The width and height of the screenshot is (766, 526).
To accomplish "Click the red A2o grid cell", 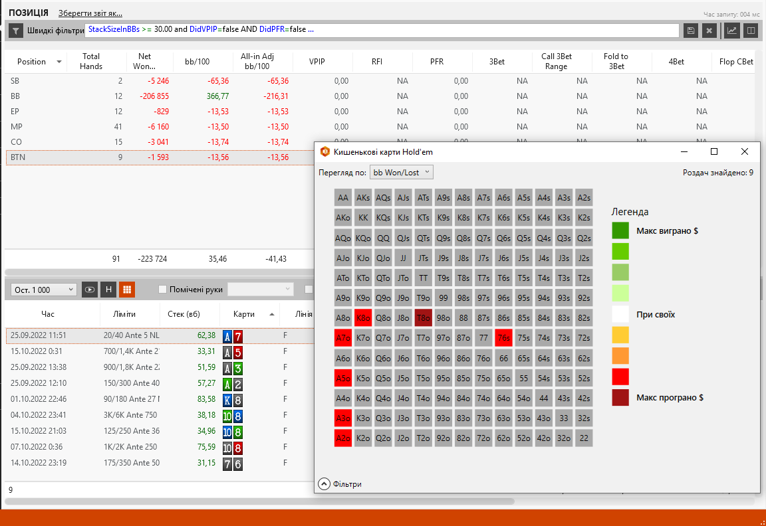I will tap(343, 438).
